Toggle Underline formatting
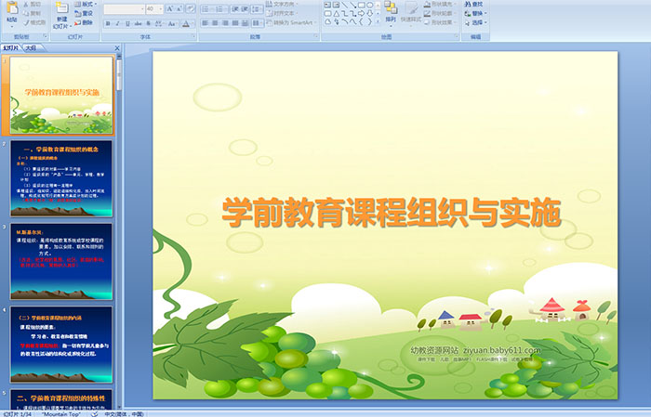 click(127, 23)
